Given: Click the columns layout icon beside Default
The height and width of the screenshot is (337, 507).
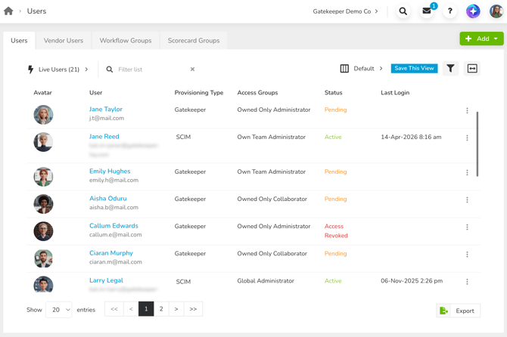Looking at the screenshot, I should tap(344, 69).
